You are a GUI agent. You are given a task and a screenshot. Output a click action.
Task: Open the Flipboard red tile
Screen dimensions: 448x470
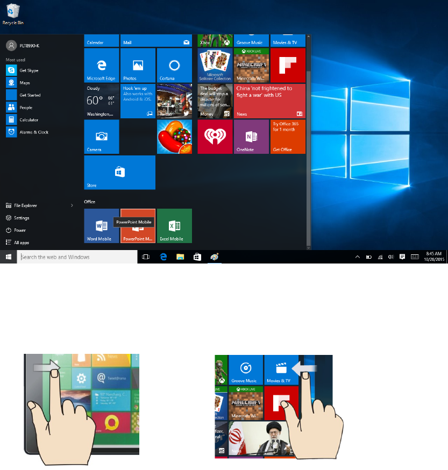(x=288, y=66)
